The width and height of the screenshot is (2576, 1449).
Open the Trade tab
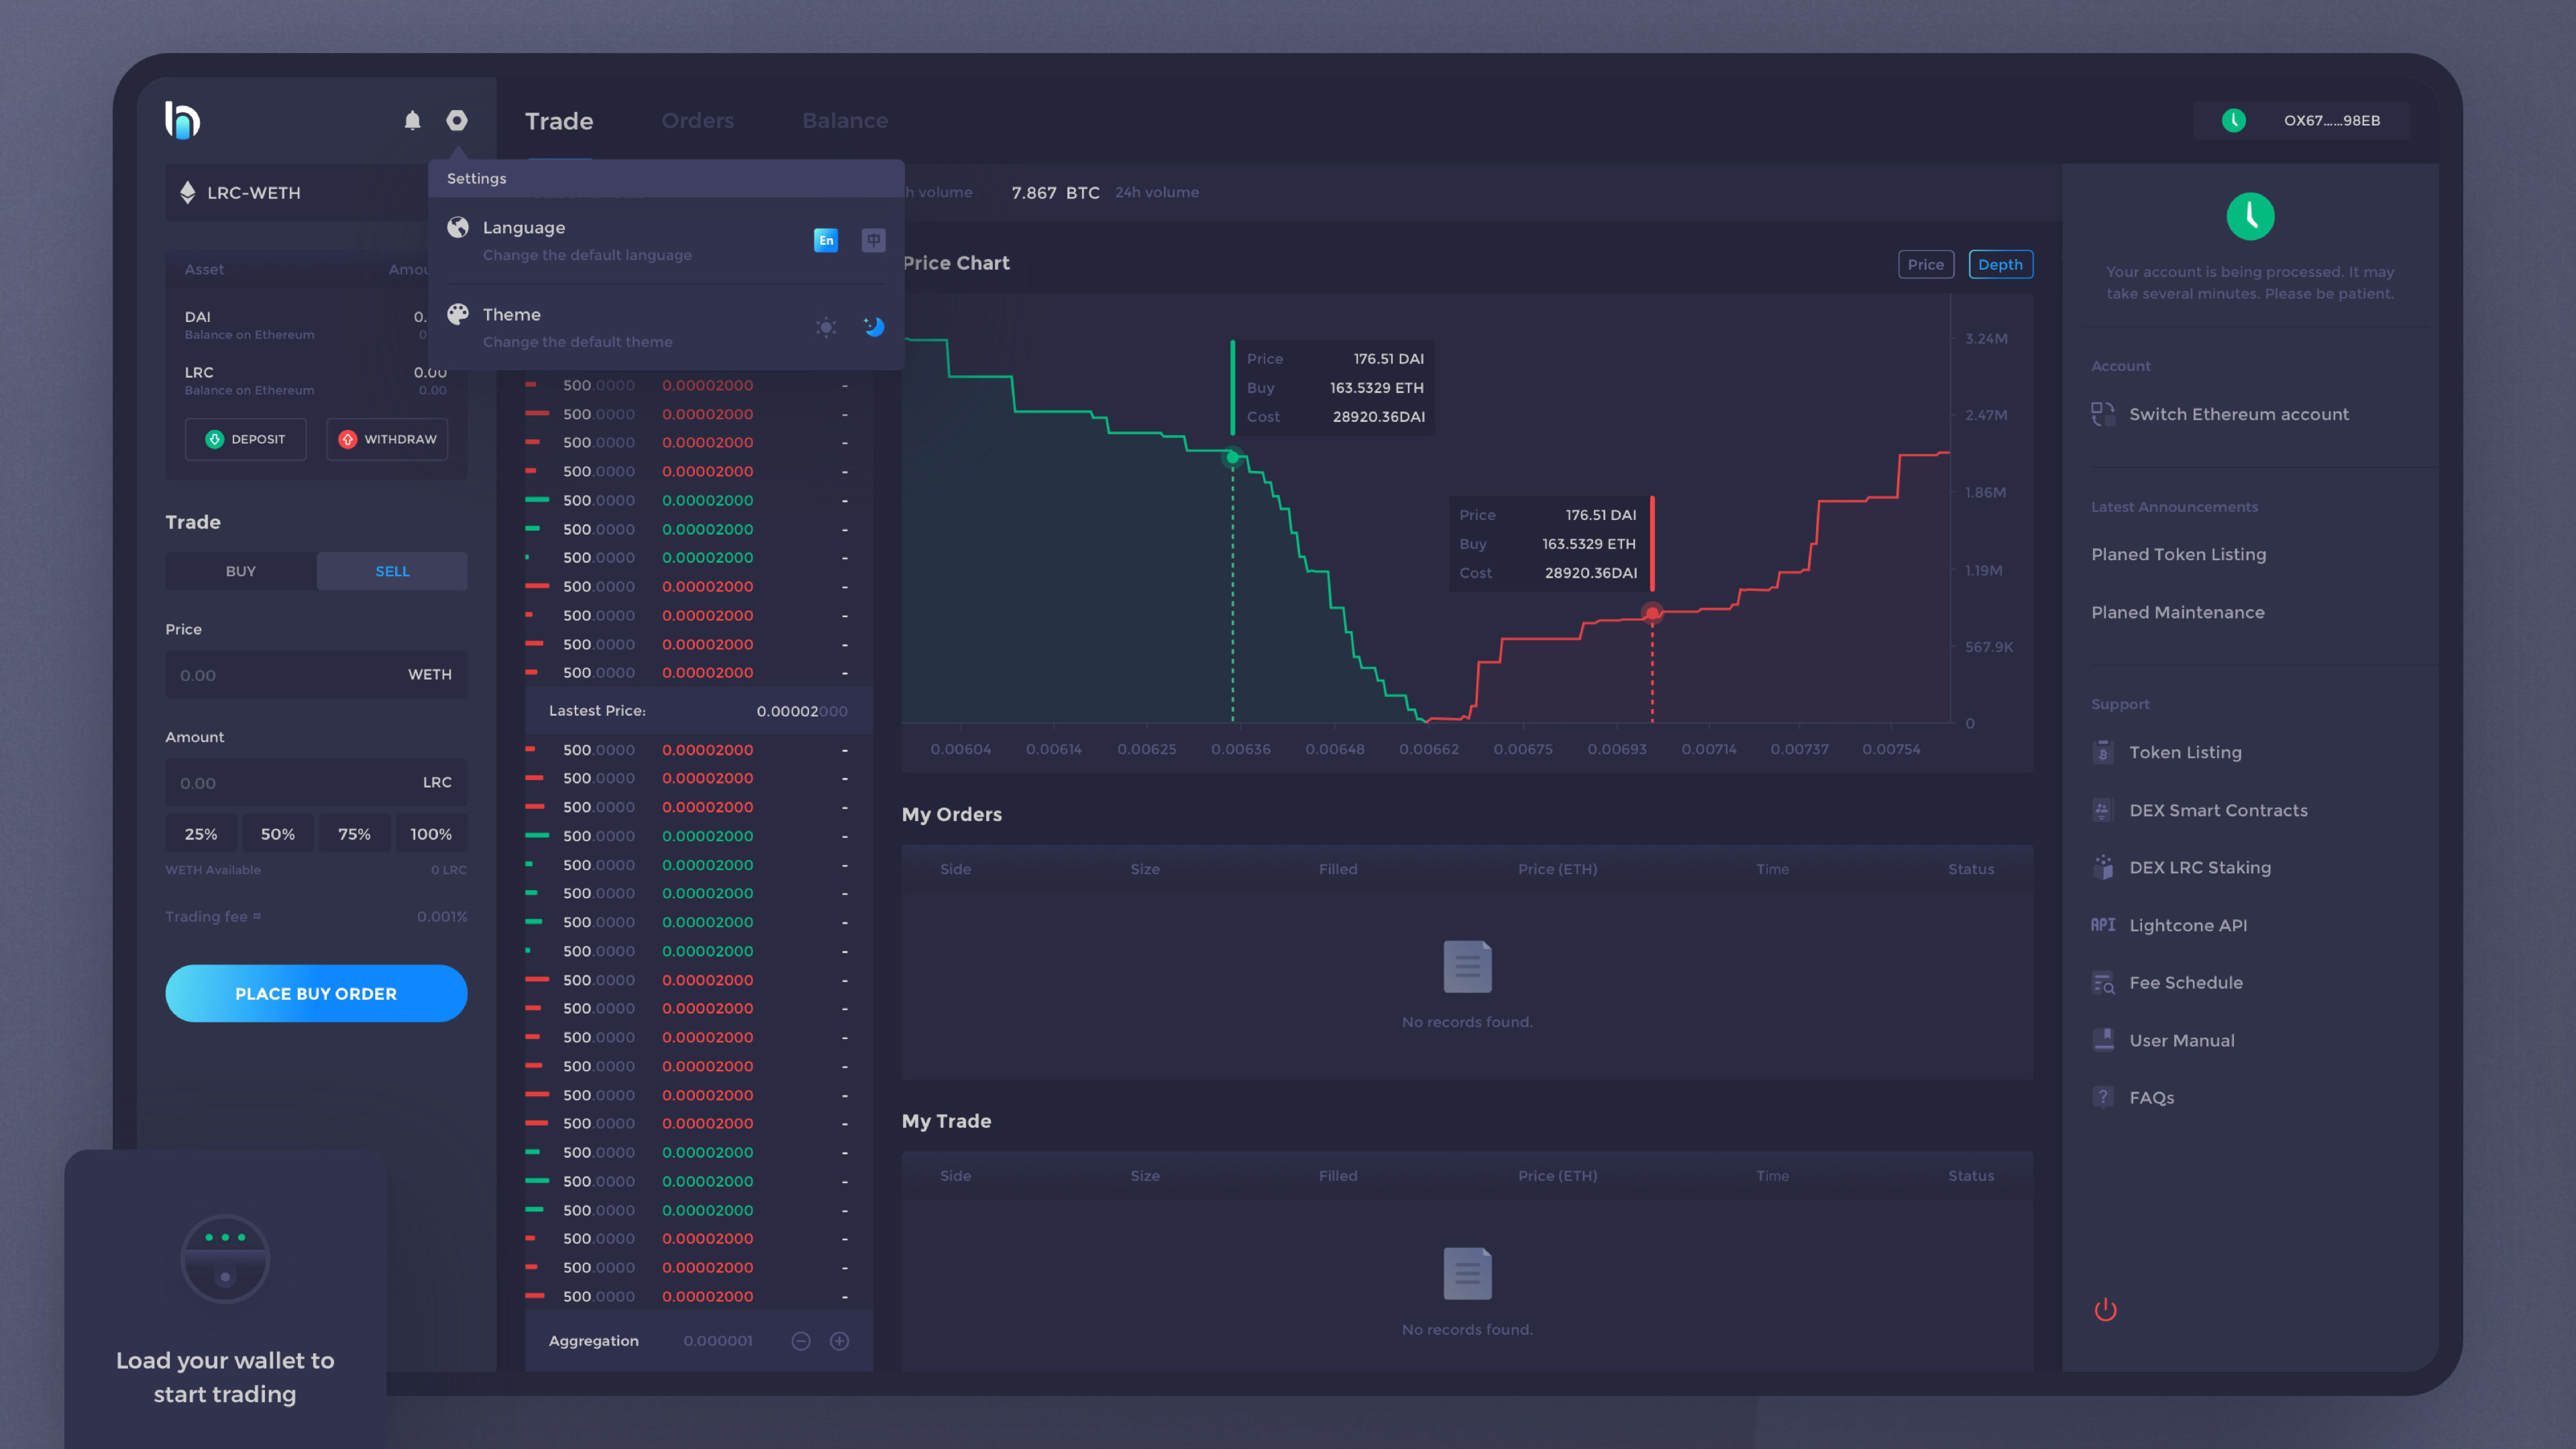click(559, 121)
